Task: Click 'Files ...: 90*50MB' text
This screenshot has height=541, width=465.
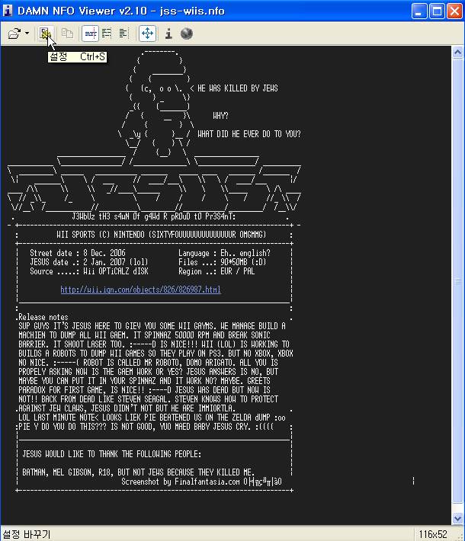Action: [x=223, y=262]
